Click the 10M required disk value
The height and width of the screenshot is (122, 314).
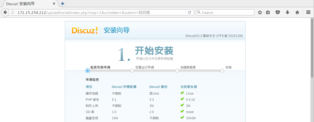point(115,118)
